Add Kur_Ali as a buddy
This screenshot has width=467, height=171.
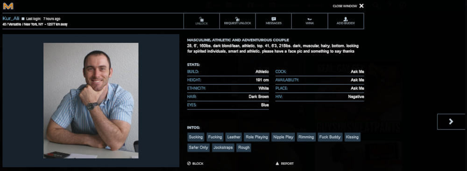[x=346, y=21]
